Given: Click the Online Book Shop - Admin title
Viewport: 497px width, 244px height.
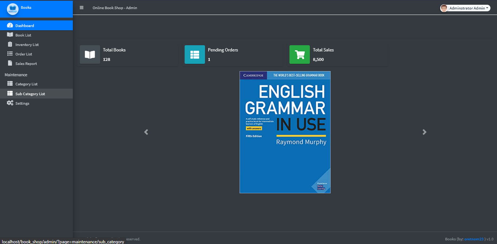Looking at the screenshot, I should pyautogui.click(x=115, y=8).
